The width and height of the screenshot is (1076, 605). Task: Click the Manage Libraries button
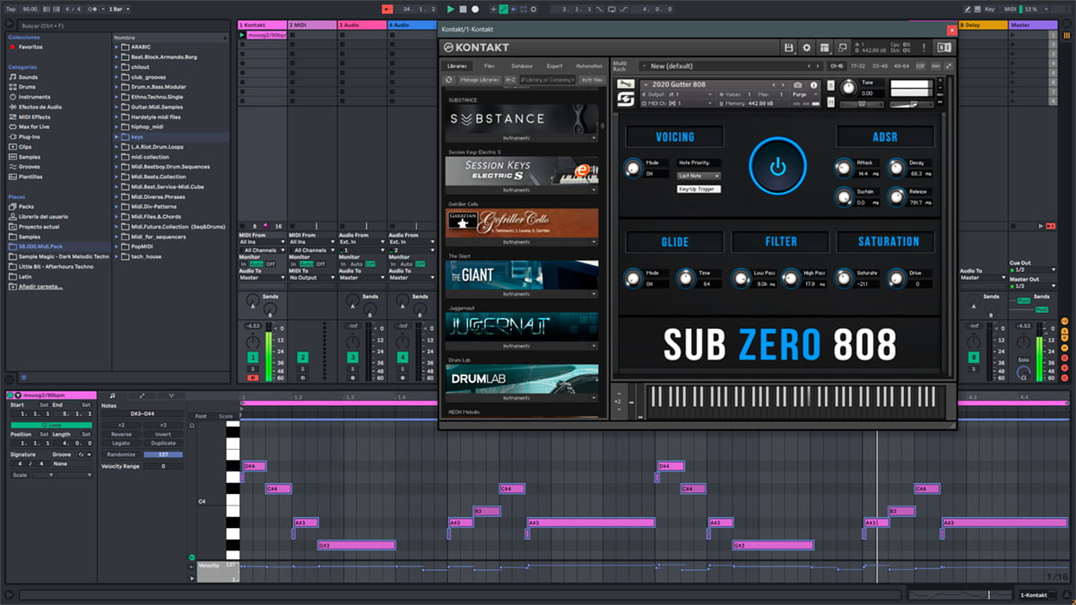[479, 80]
